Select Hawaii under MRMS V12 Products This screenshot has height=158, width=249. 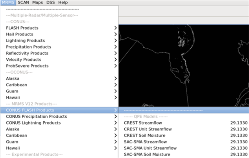pos(59,148)
